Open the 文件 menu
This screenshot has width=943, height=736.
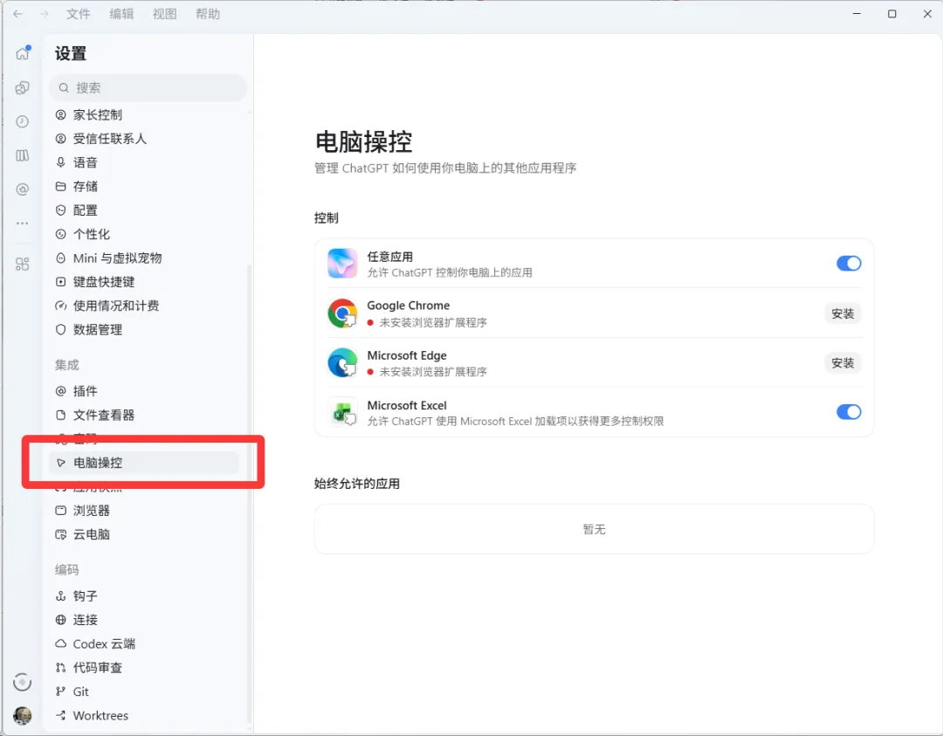[x=79, y=14]
